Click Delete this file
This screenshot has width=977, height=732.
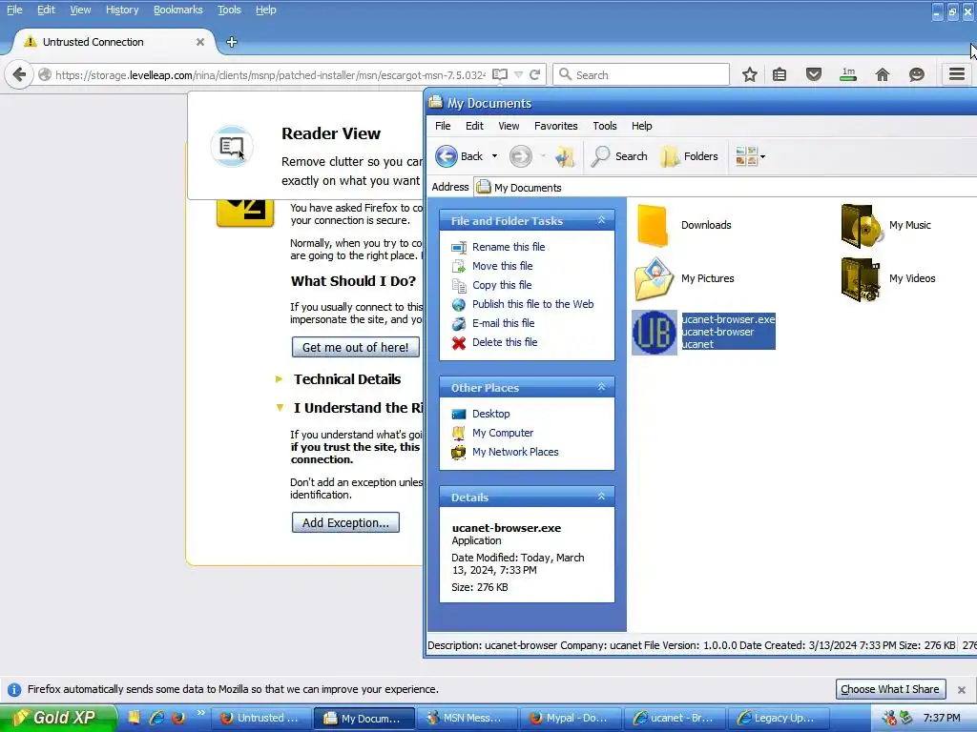504,342
